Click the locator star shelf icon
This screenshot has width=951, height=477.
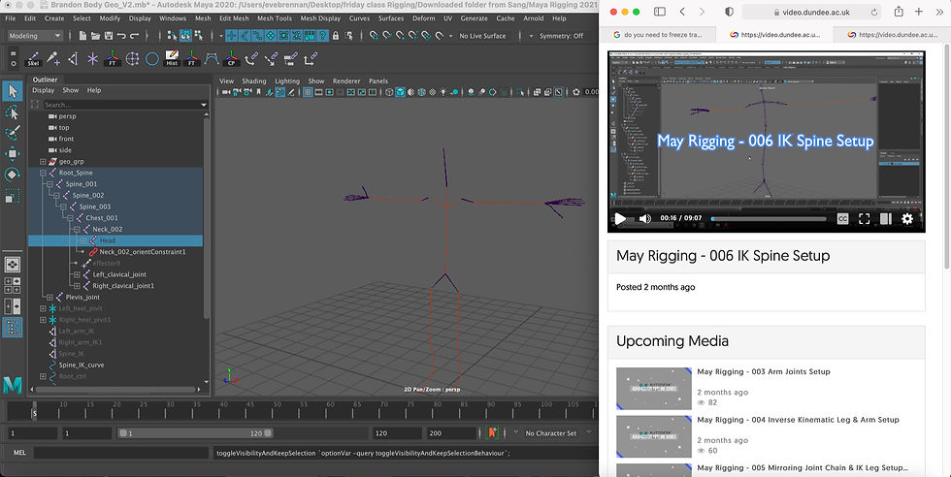93,58
